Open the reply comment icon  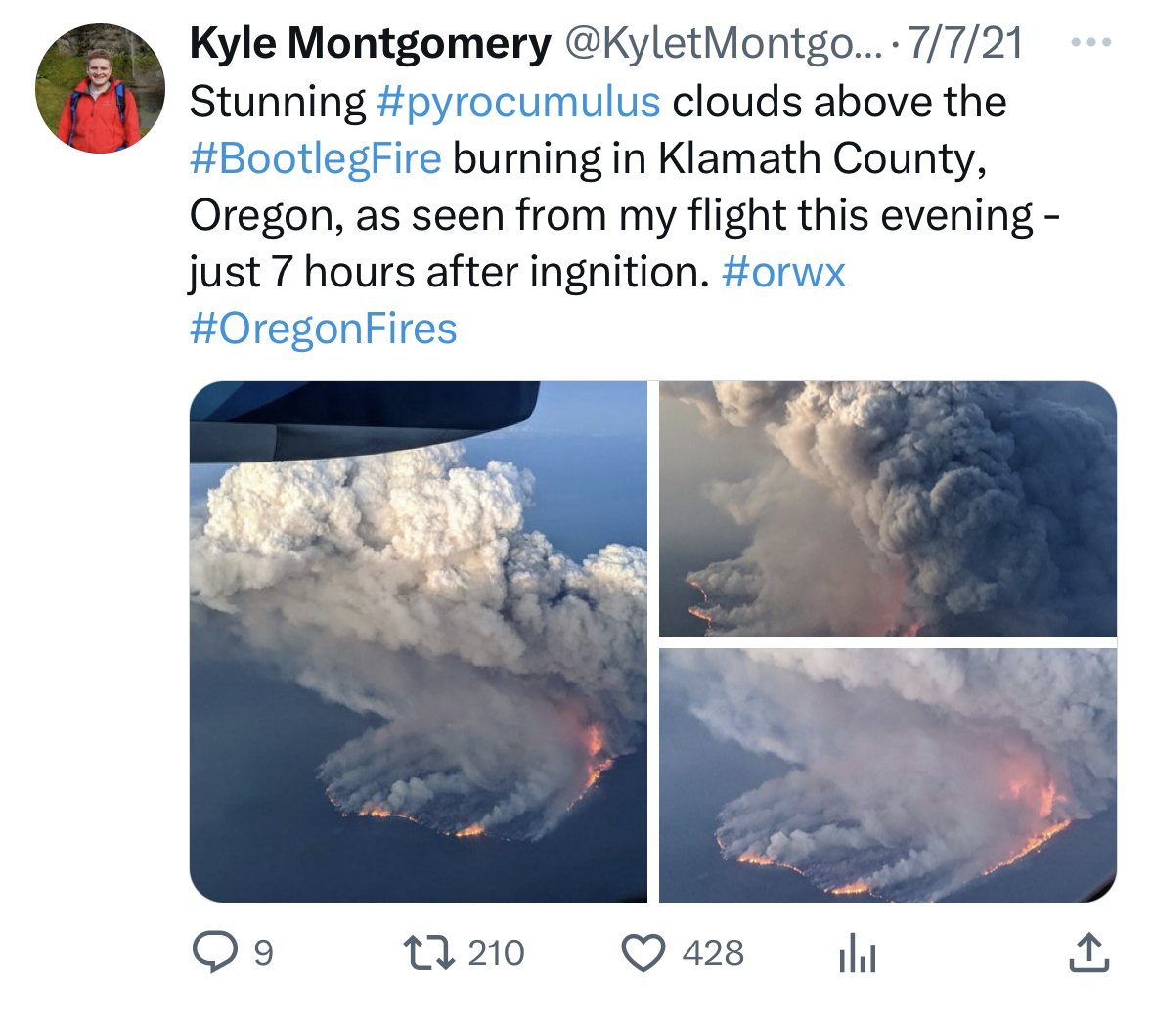[x=215, y=951]
